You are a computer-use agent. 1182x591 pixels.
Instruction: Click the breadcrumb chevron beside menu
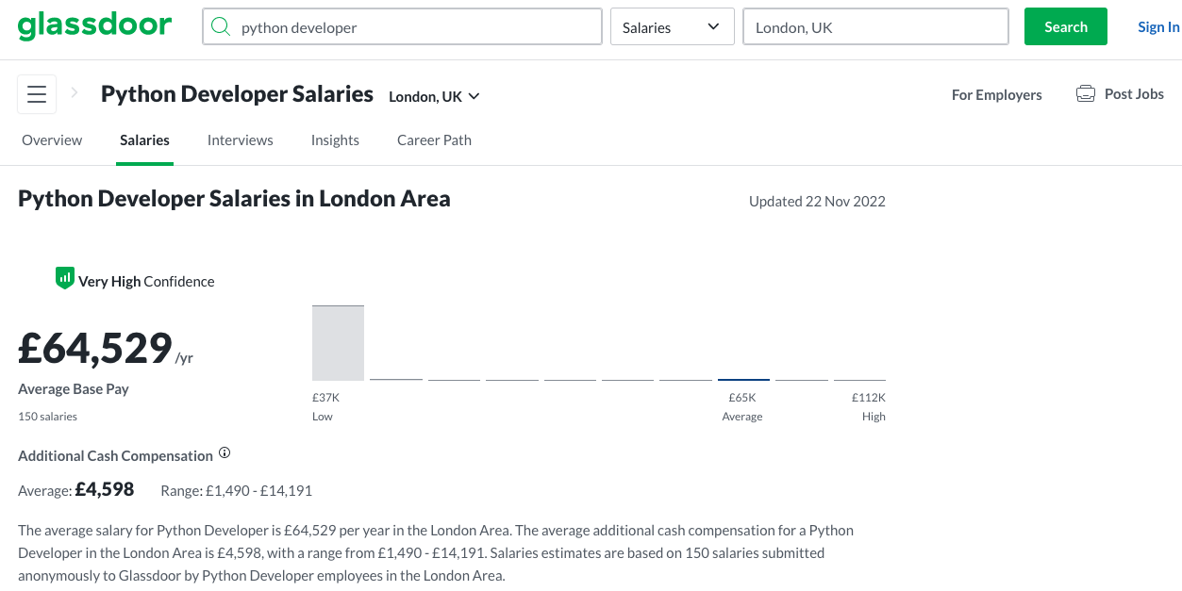[75, 93]
